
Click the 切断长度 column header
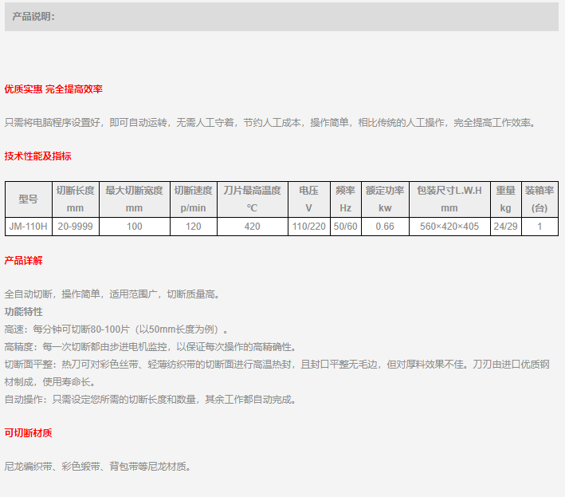click(x=75, y=199)
